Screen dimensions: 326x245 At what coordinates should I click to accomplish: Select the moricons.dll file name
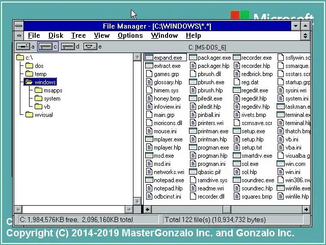pyautogui.click(x=168, y=123)
